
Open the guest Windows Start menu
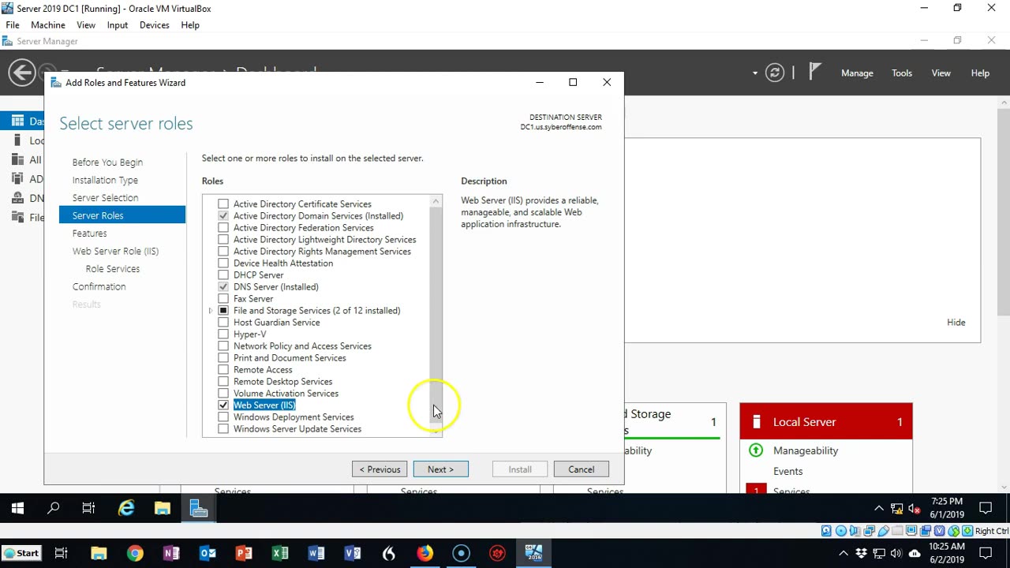tap(17, 509)
